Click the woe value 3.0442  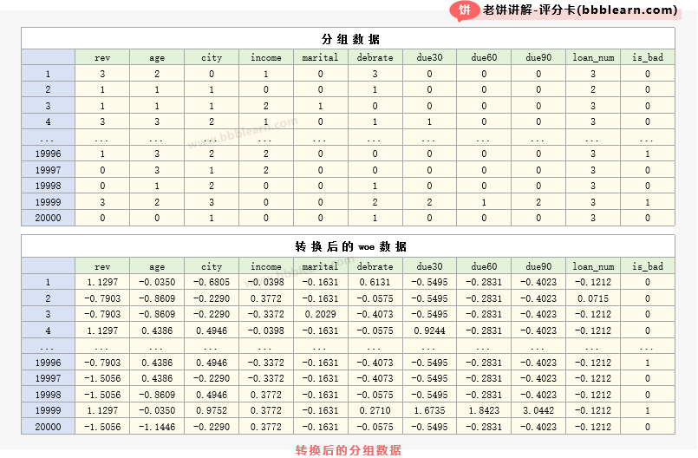coord(538,410)
